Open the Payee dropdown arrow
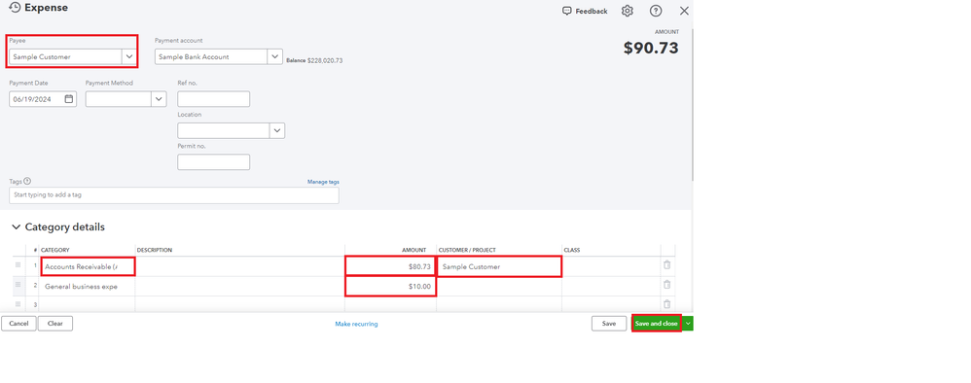This screenshot has width=971, height=383. pos(128,56)
